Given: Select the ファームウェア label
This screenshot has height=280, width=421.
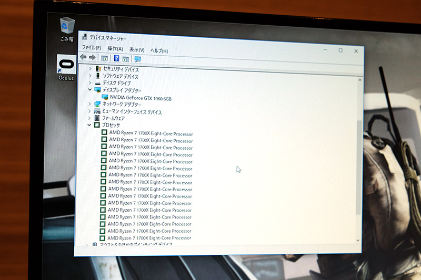Looking at the screenshot, I should (x=113, y=118).
